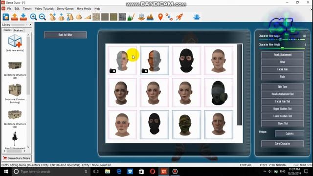Switch to the Entities tab
This screenshot has width=313, height=176.
pyautogui.click(x=8, y=30)
